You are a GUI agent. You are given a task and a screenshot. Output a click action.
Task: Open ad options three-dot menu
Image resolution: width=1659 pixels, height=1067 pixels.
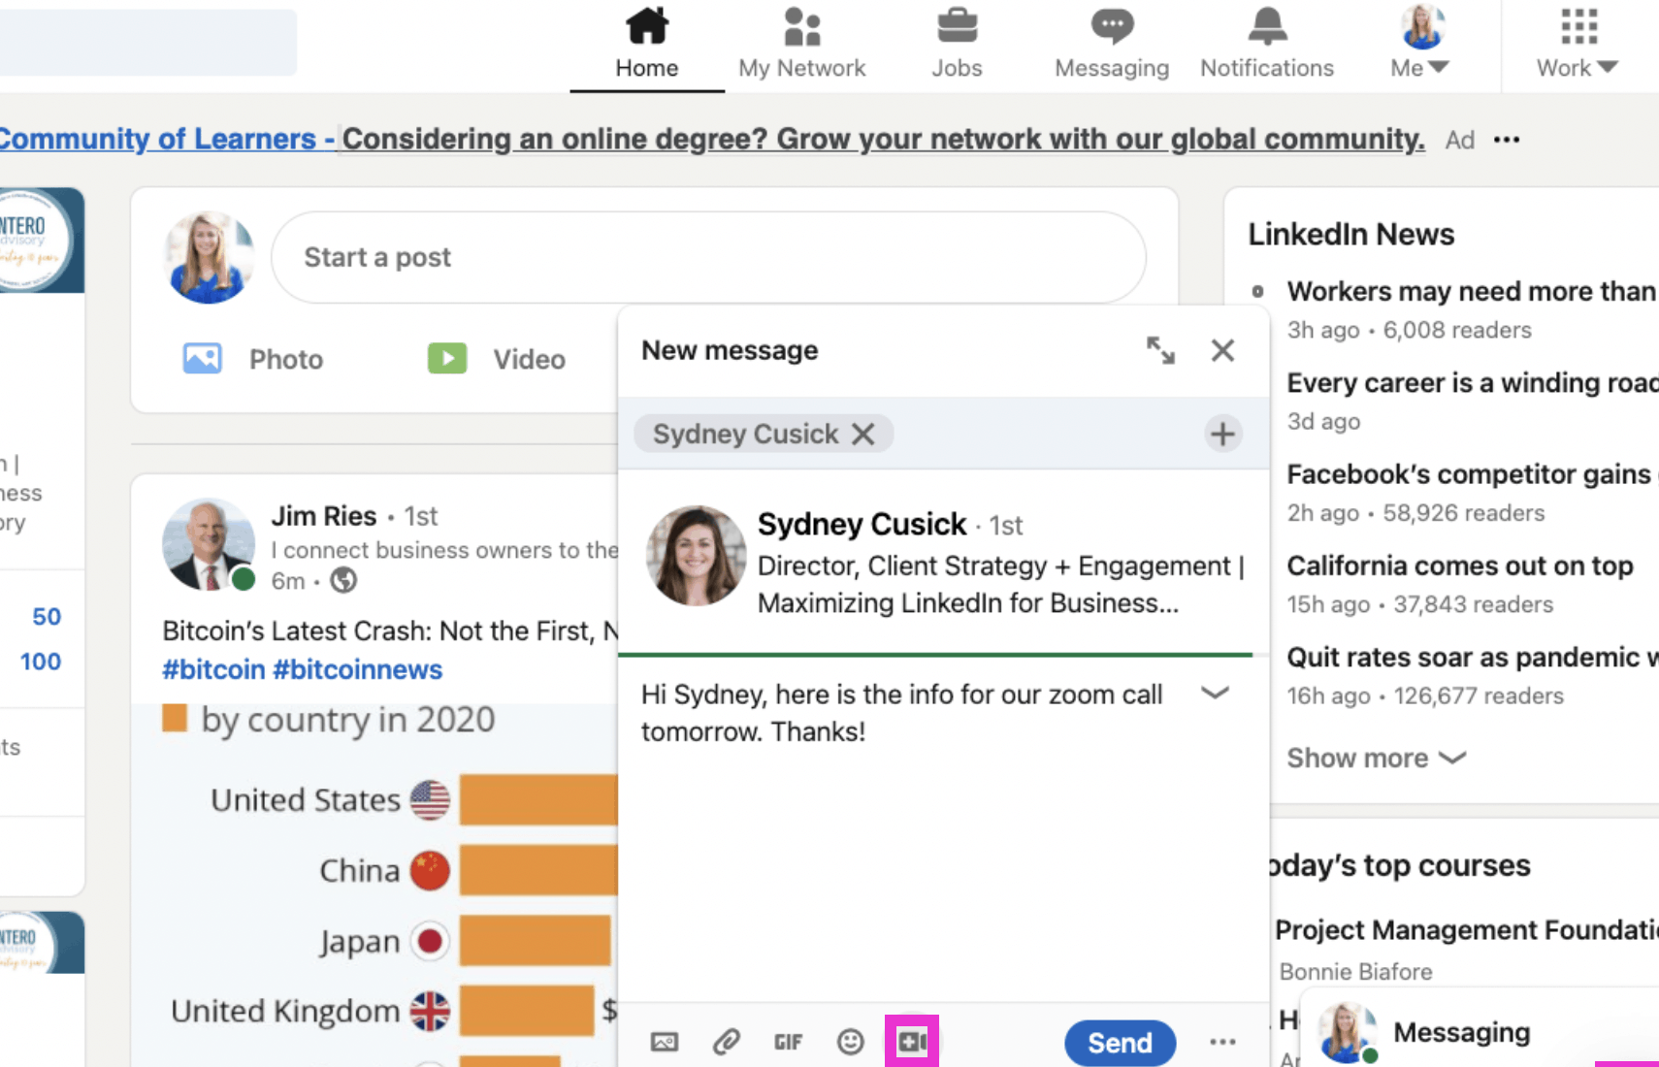coord(1507,140)
